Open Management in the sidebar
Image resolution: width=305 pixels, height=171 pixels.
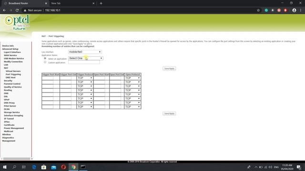(9, 141)
